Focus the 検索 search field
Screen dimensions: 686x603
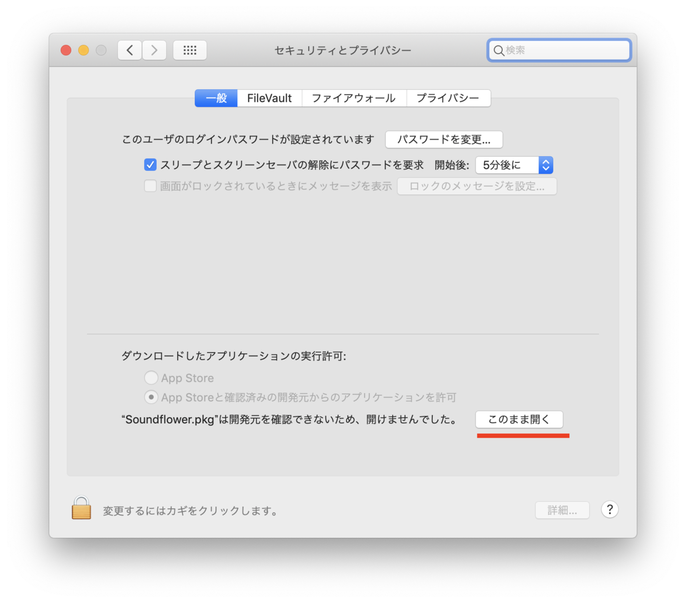click(x=559, y=50)
